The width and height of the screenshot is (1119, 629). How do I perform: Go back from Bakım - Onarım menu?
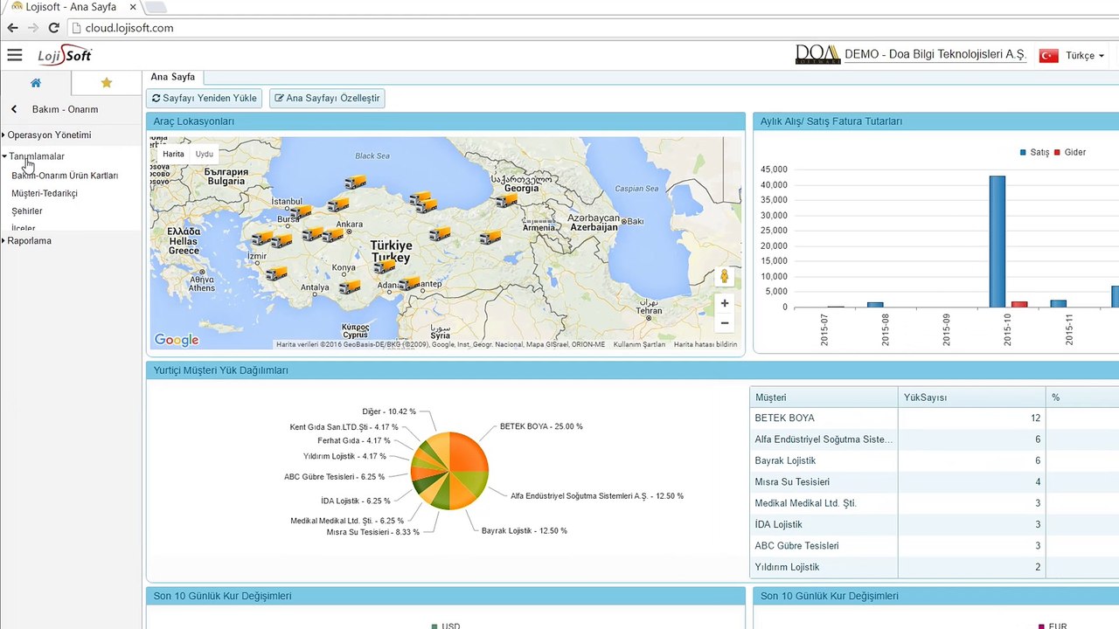pos(14,109)
